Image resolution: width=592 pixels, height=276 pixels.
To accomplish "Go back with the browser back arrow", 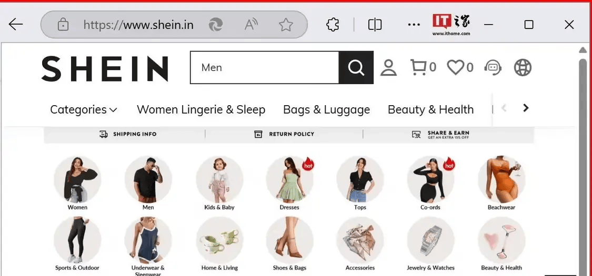I will (15, 25).
